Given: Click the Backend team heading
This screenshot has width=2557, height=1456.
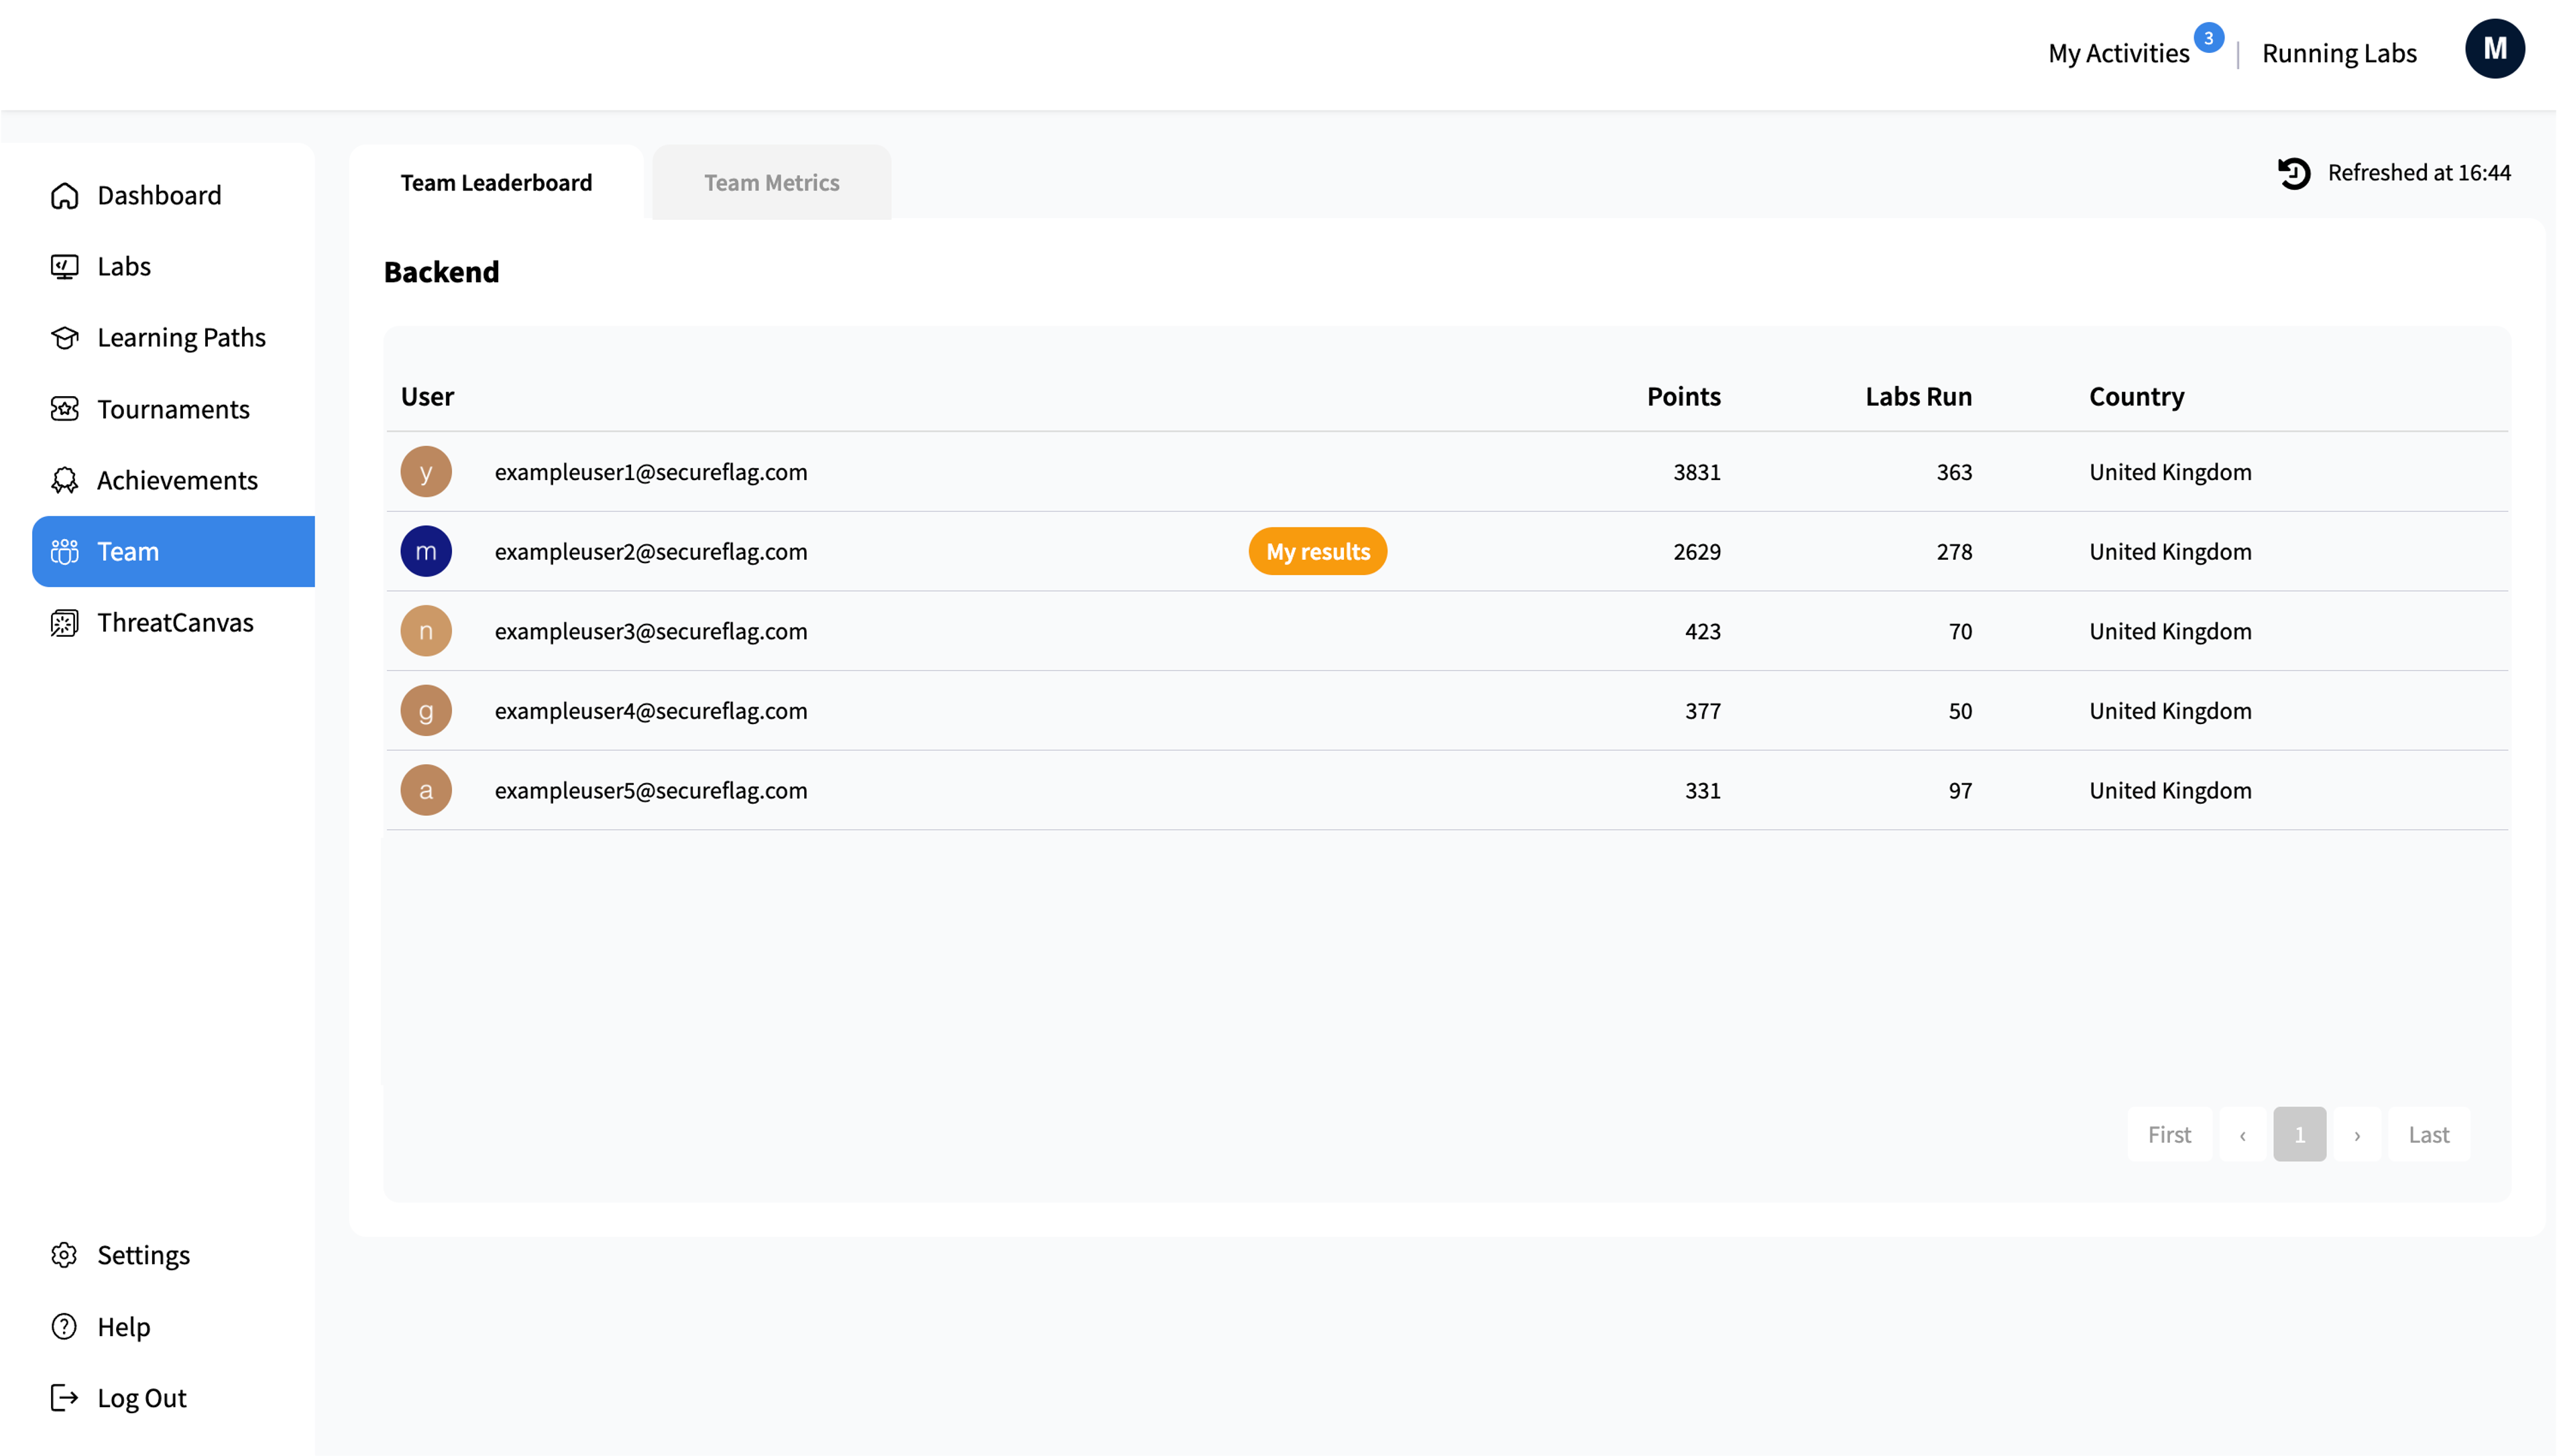Looking at the screenshot, I should pyautogui.click(x=441, y=272).
